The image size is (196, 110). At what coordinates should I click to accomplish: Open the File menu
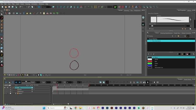click(x=2, y=4)
